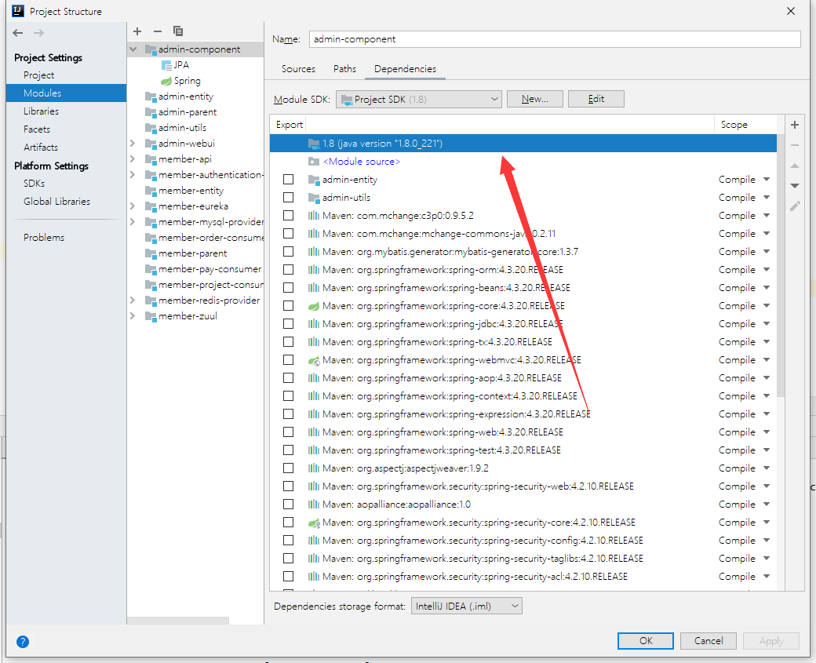Add a new module with plus icon
816x663 pixels.
(x=137, y=31)
